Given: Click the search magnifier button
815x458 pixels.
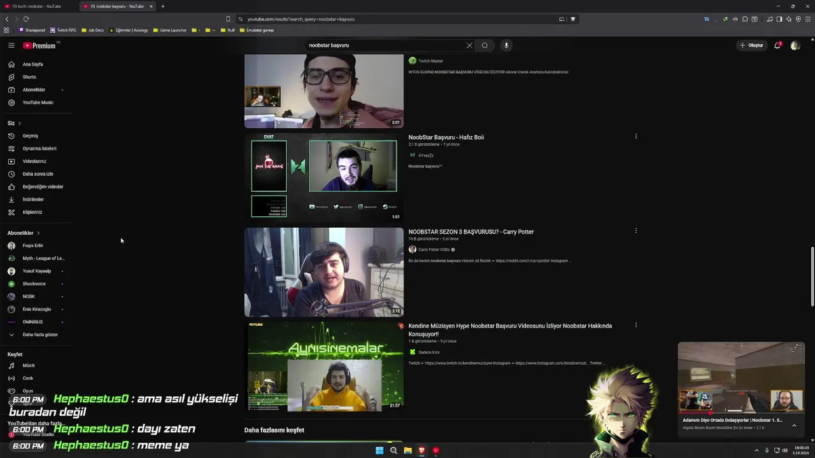Looking at the screenshot, I should [x=485, y=45].
